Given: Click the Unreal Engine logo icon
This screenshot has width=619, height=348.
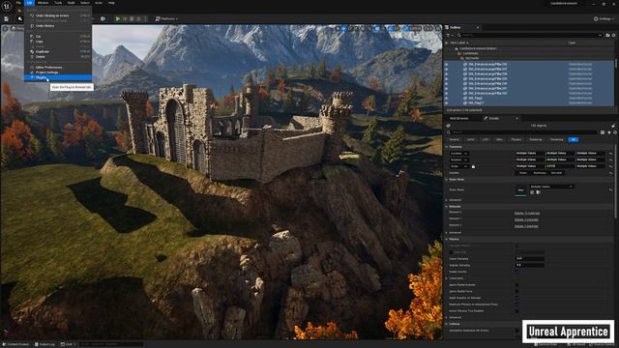Looking at the screenshot, I should click(7, 7).
